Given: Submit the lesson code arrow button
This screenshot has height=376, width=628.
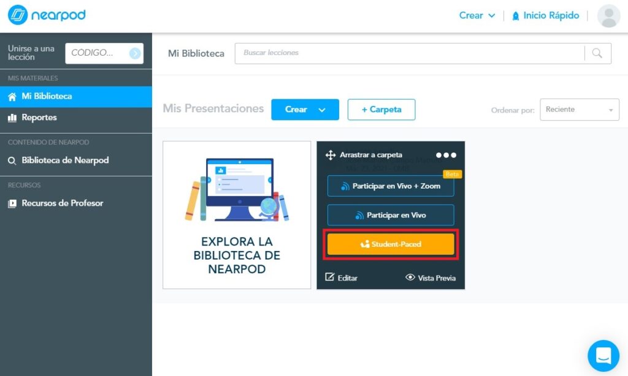Looking at the screenshot, I should (135, 53).
